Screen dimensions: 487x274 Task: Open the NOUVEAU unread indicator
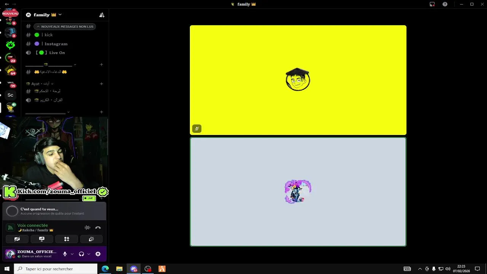click(10, 14)
